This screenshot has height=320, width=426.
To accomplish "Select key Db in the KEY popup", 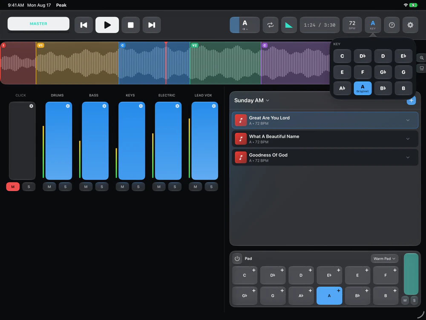I will (363, 56).
